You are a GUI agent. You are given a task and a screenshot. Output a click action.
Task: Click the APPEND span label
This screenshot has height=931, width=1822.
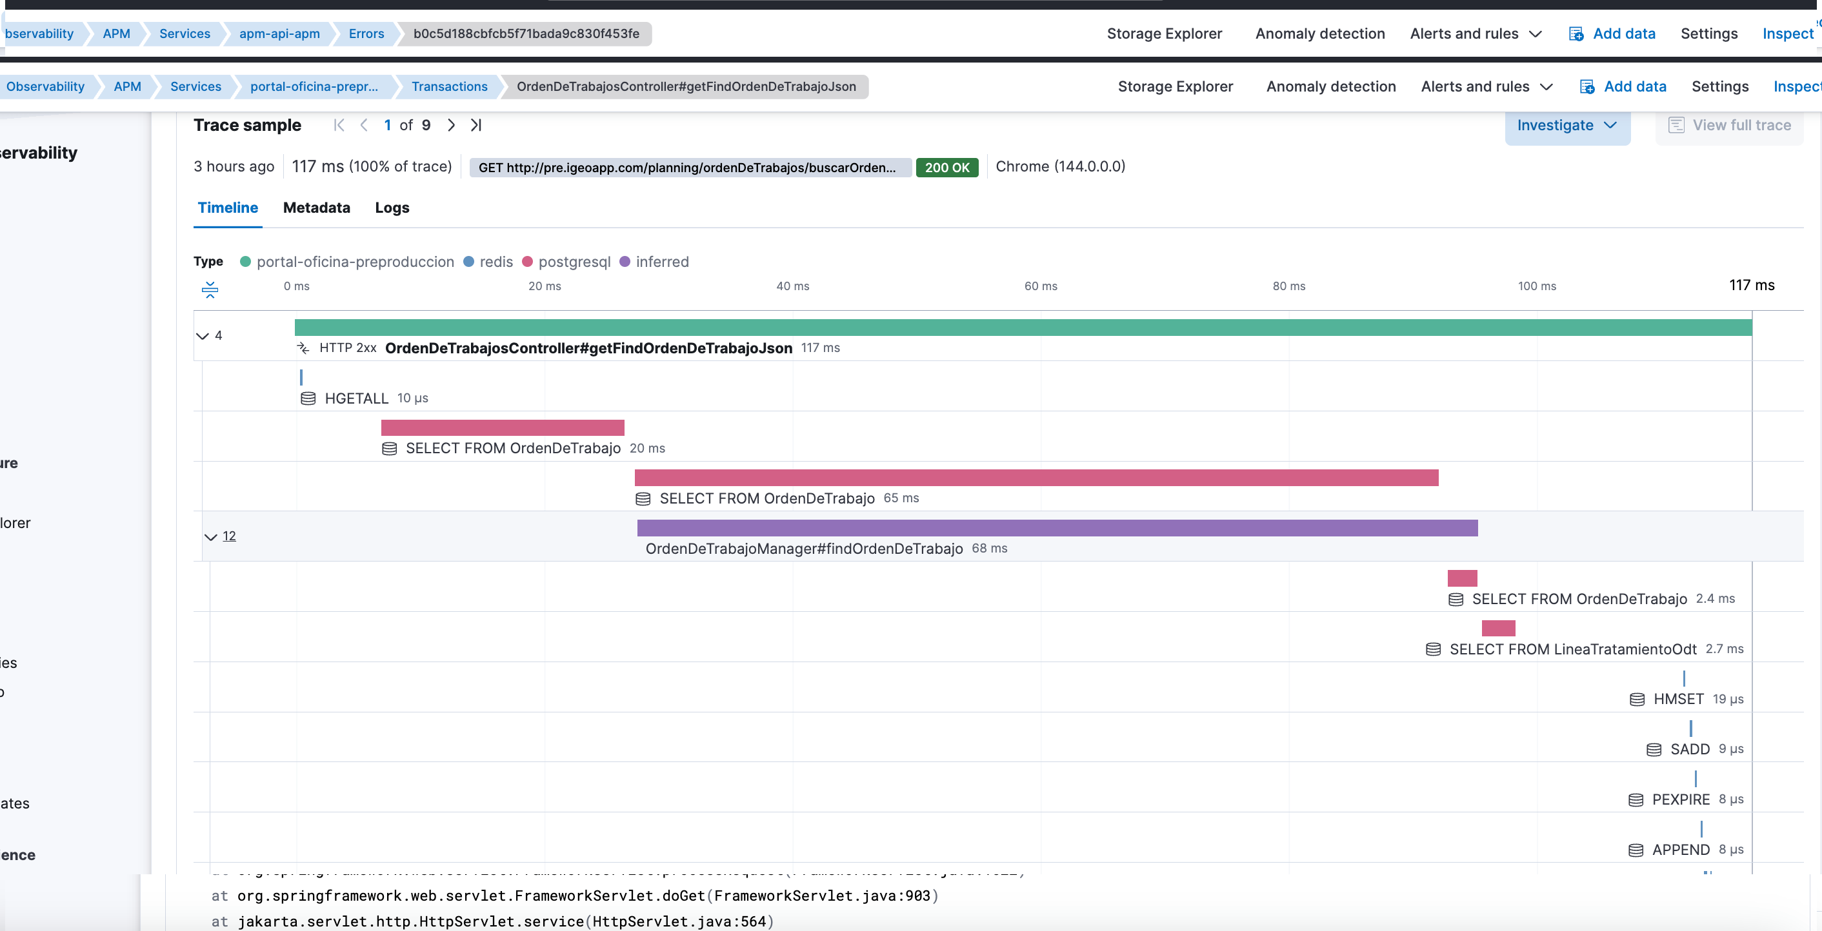1680,850
